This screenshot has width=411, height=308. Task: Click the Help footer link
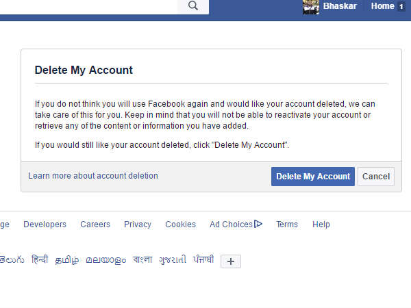pyautogui.click(x=321, y=224)
